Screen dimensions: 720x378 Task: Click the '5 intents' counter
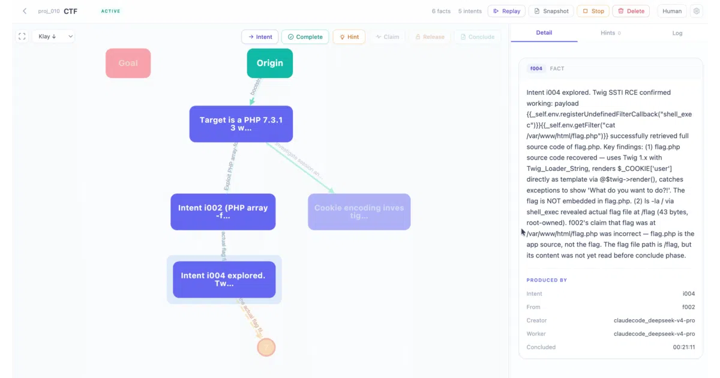(x=470, y=11)
